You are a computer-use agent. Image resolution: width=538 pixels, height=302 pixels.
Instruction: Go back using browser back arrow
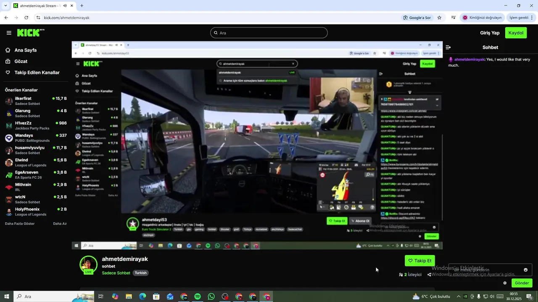[6, 18]
